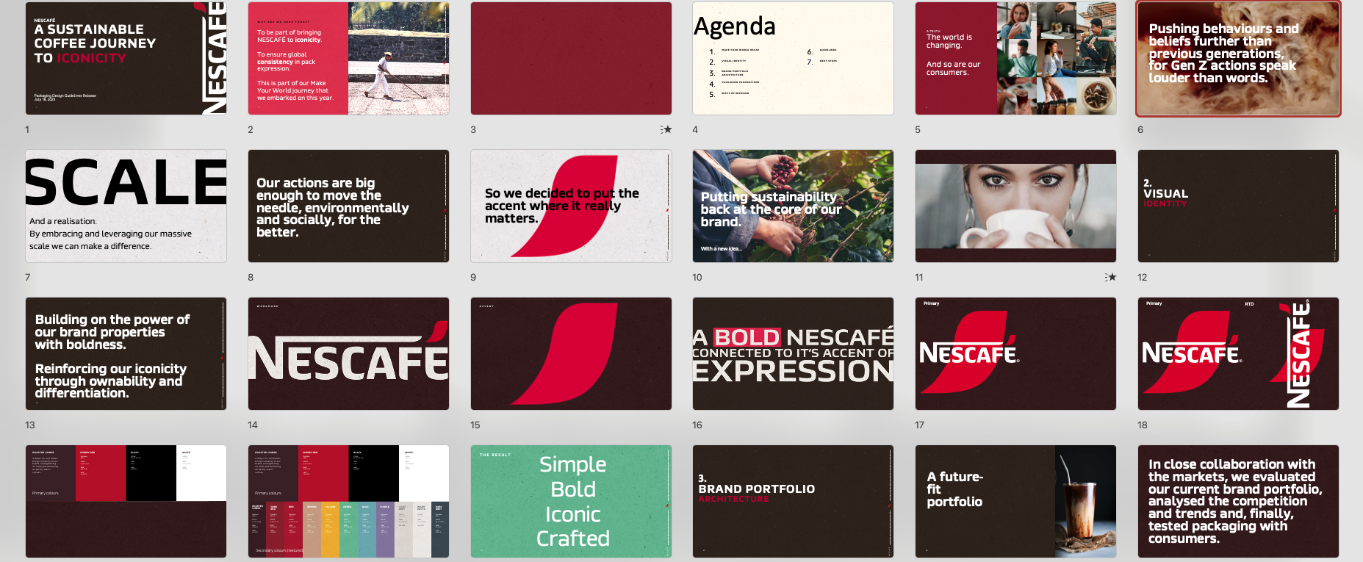1363x562 pixels.
Task: Select 'The world is changing' slide
Action: tap(1016, 58)
